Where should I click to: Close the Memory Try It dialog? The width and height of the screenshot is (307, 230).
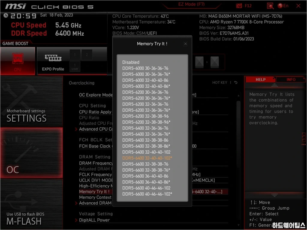click(x=185, y=44)
